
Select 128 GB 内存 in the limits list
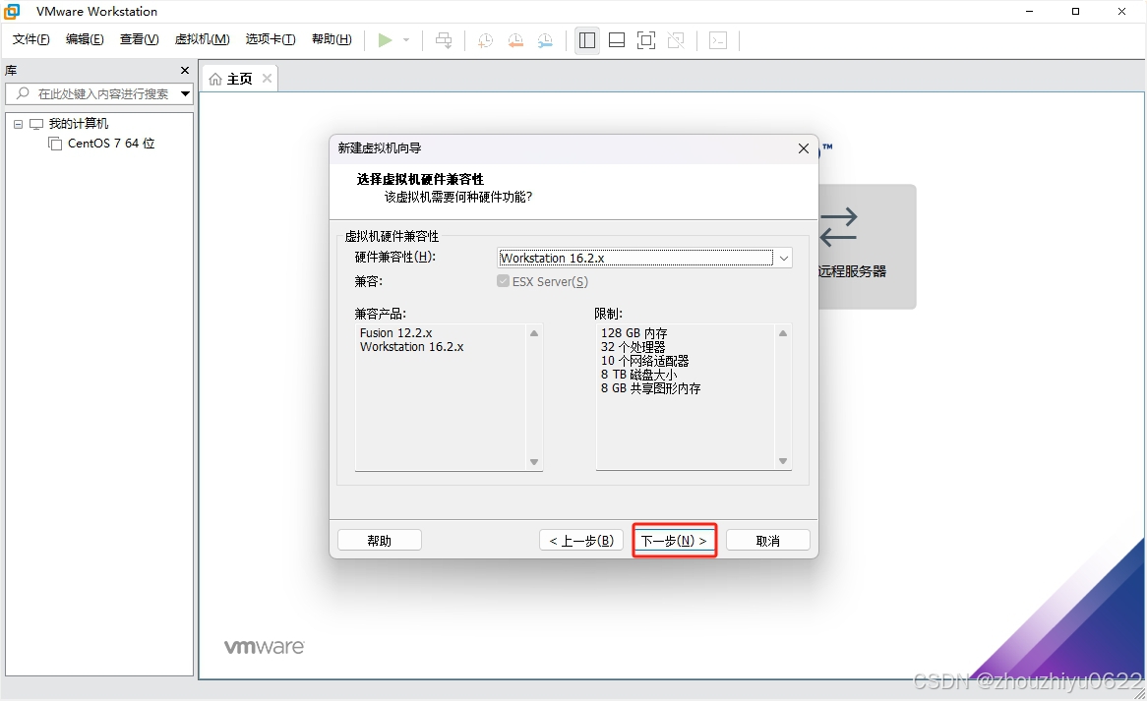pos(634,332)
